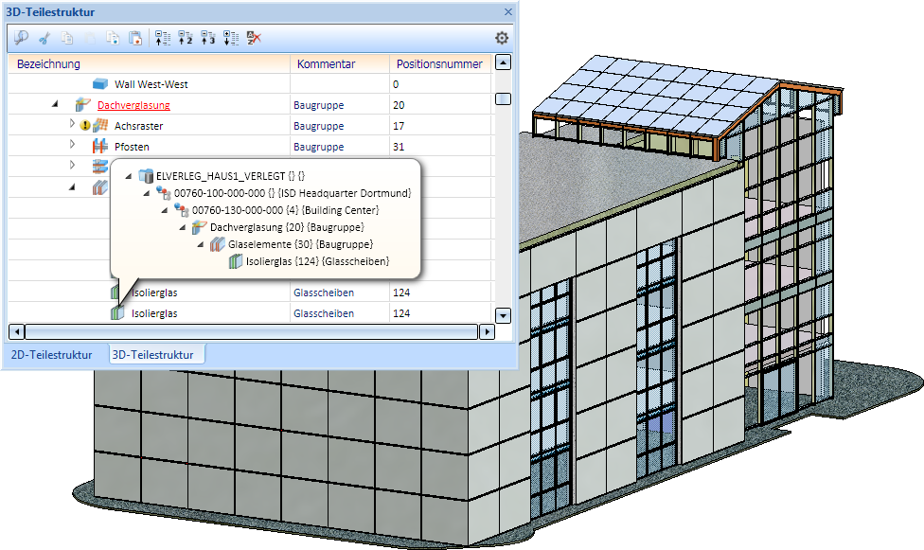Click the clipboard paste icon with red dot
This screenshot has height=550, width=924.
pyautogui.click(x=135, y=38)
